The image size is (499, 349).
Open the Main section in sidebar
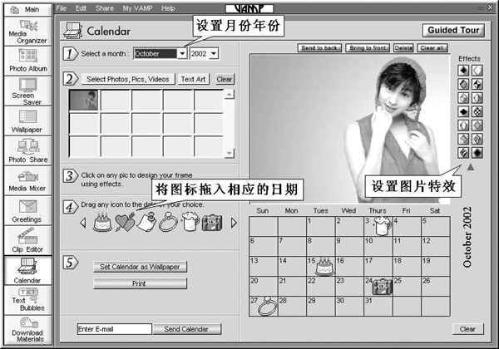[27, 9]
